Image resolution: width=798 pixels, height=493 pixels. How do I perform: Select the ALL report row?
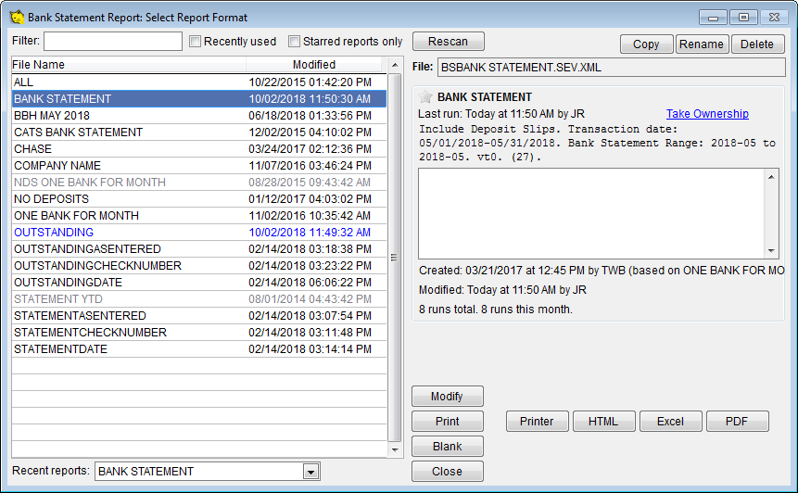(199, 82)
